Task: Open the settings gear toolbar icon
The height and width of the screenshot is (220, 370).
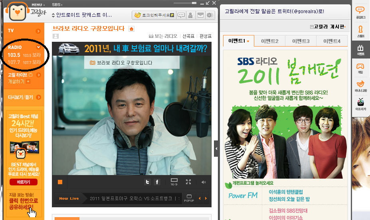Action: (x=210, y=15)
